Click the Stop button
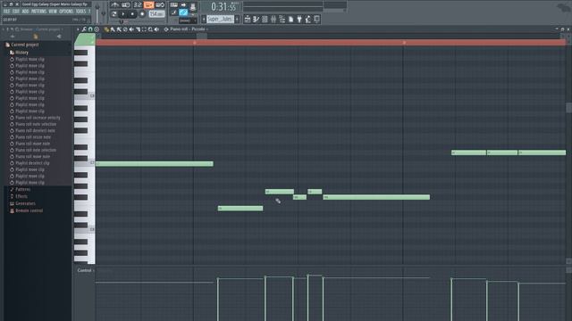The width and height of the screenshot is (572, 321). (132, 14)
